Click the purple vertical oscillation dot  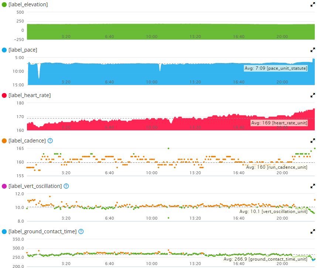(4, 186)
